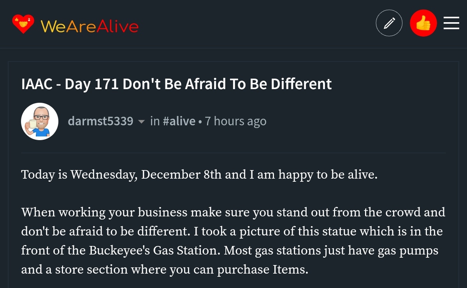The image size is (467, 288).
Task: Visit the darmst5339 username link
Action: pyautogui.click(x=100, y=121)
